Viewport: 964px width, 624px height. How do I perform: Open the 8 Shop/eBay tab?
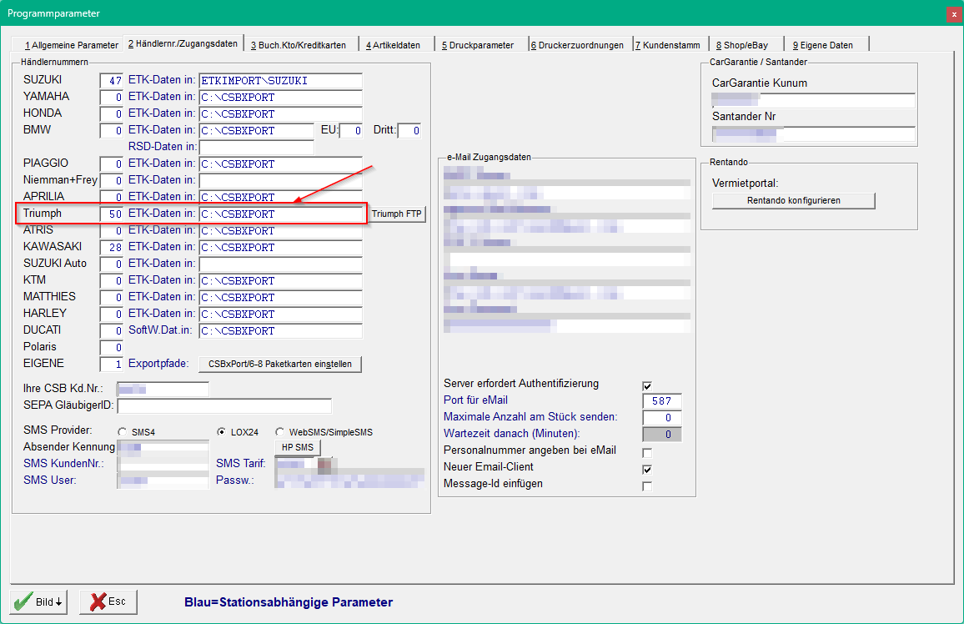[743, 45]
